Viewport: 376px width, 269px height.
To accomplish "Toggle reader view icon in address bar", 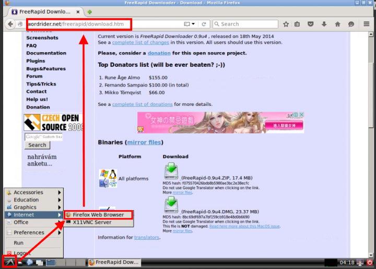I will (x=187, y=24).
